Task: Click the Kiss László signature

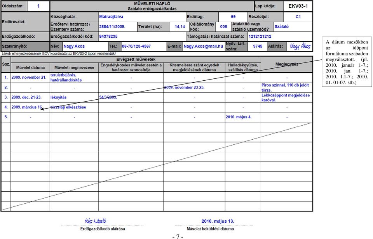Action: [96, 221]
